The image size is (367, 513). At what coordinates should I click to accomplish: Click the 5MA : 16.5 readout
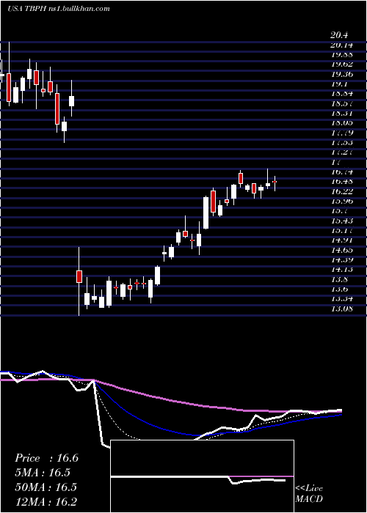pos(43,473)
